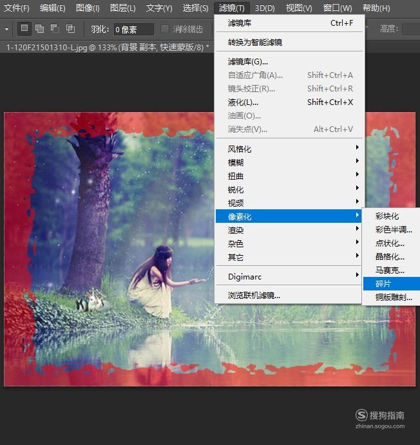
Task: Open the 3D(D) menu
Action: coord(265,8)
